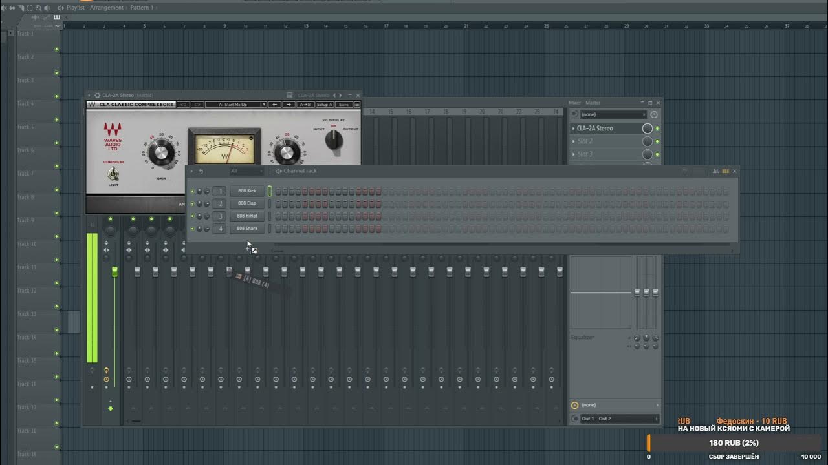Click mixer track number 1 for 808 Kick
Screen dimensions: 828x465
[x=220, y=191]
